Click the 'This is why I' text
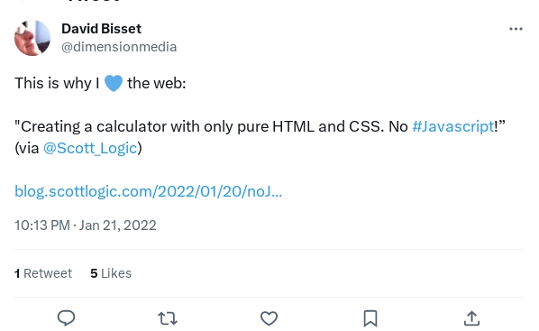This screenshot has width=539, height=331. tap(57, 83)
